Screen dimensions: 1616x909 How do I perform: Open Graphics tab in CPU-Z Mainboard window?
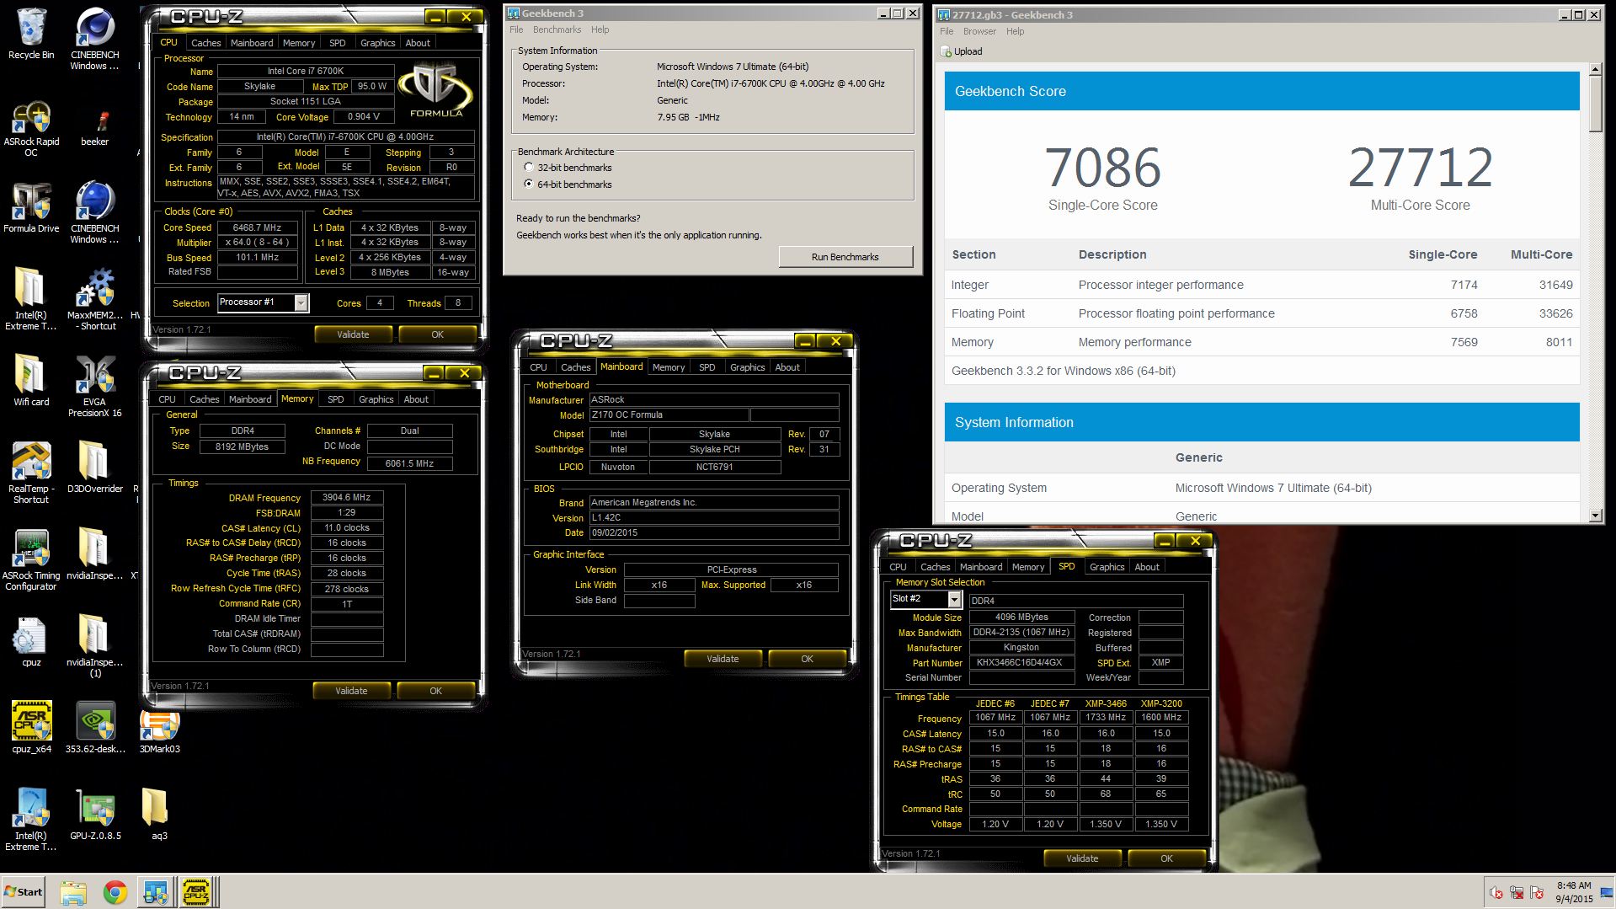pos(747,367)
